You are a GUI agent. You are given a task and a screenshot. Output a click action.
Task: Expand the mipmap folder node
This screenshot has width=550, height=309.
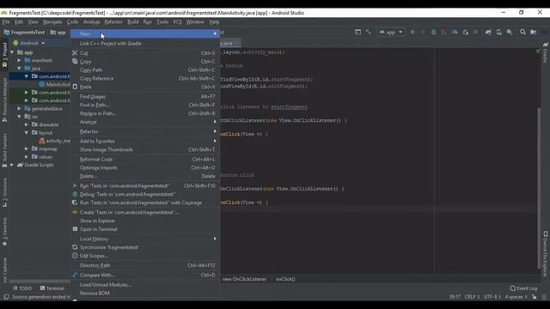[x=27, y=148]
